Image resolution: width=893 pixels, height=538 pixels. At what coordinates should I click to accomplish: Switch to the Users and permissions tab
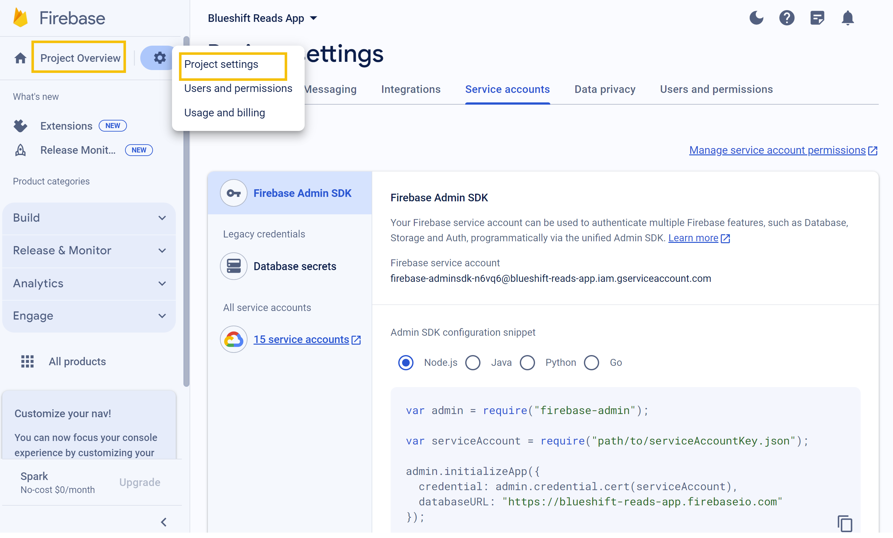[x=716, y=89]
